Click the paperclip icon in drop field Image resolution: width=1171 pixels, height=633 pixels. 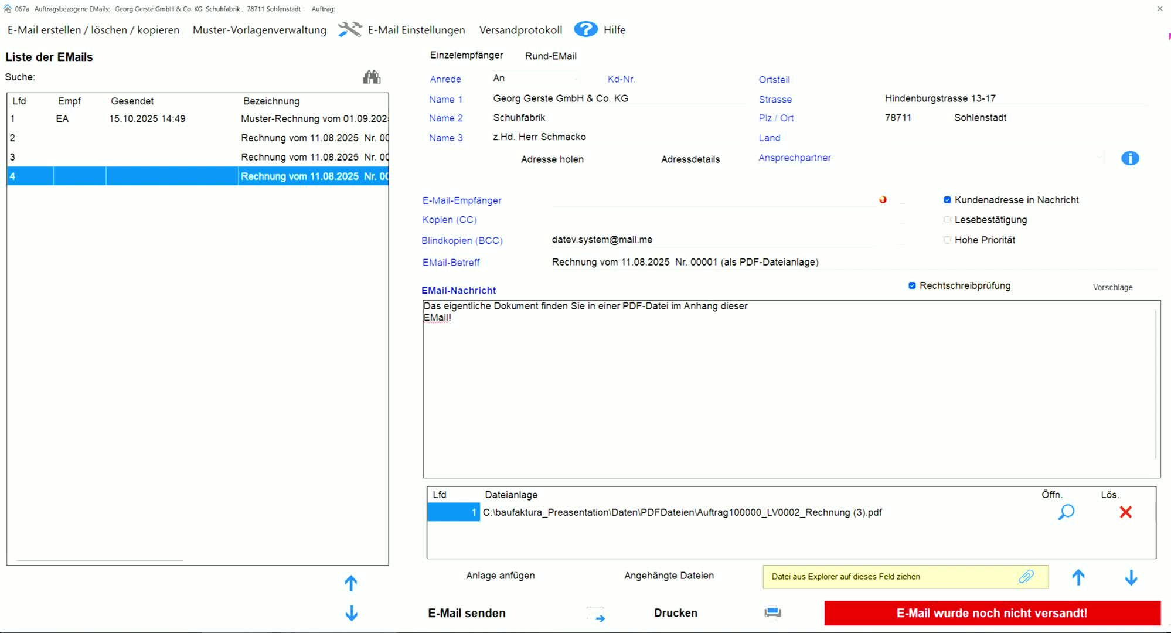click(x=1026, y=577)
